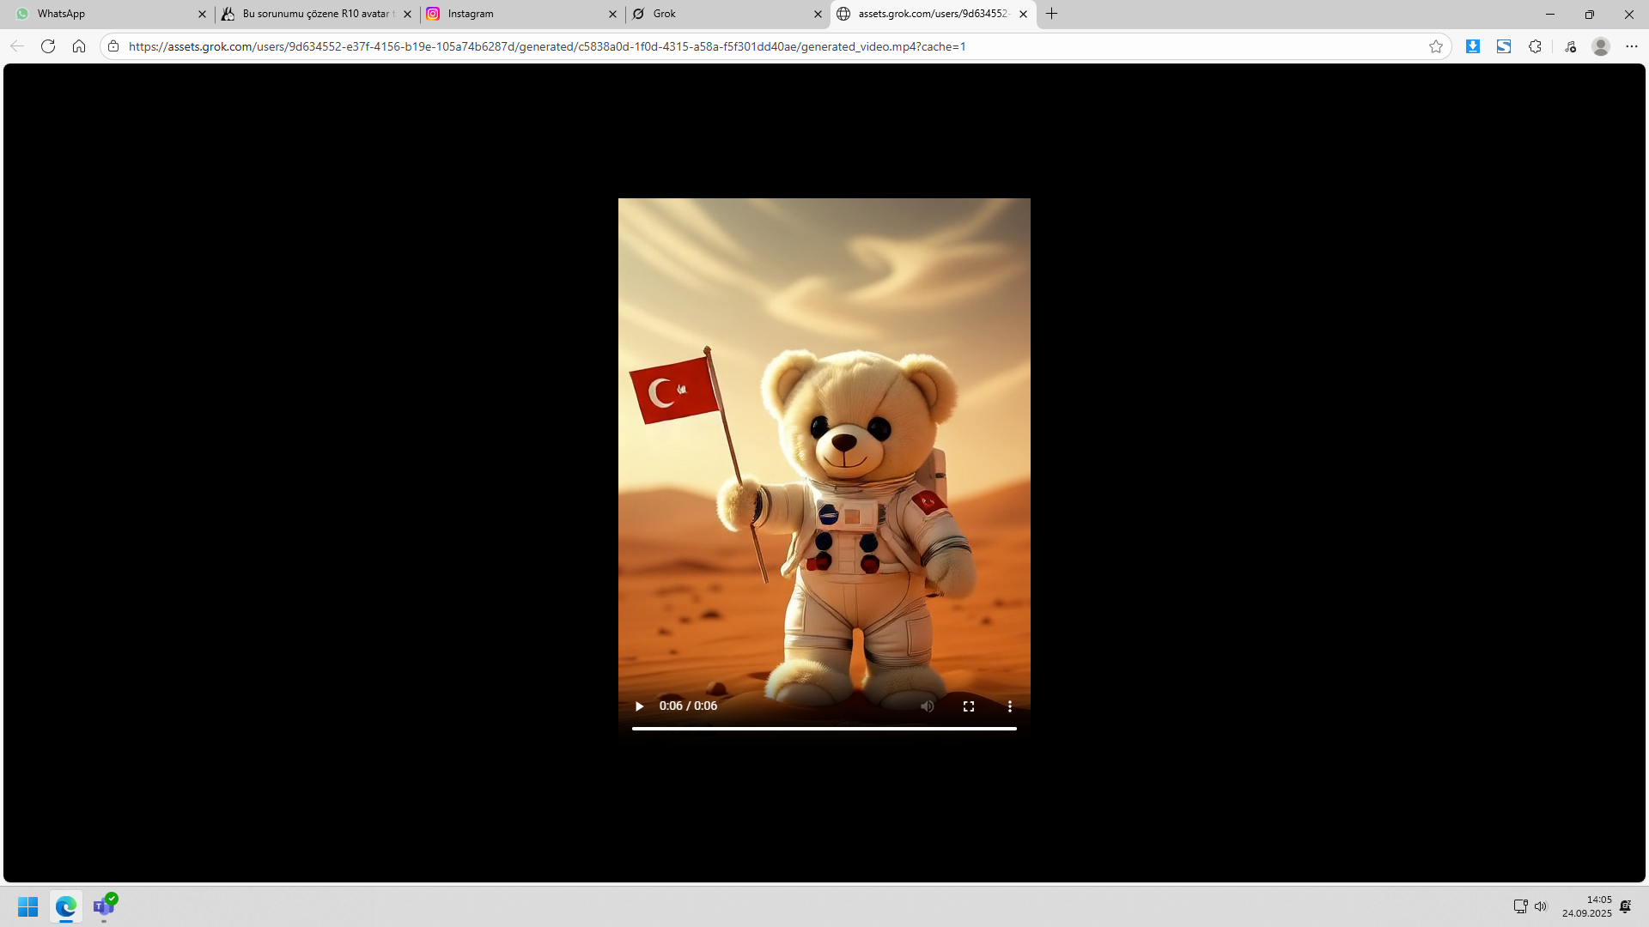Open the Windows Start menu
The height and width of the screenshot is (927, 1649).
tap(28, 906)
